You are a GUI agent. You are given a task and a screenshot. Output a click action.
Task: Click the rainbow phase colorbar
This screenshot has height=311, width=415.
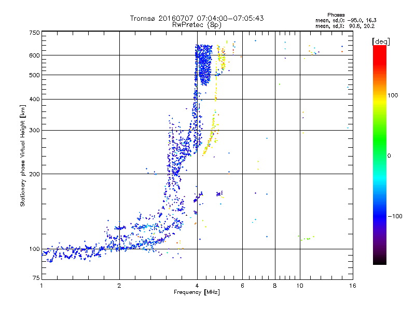[x=380, y=155]
